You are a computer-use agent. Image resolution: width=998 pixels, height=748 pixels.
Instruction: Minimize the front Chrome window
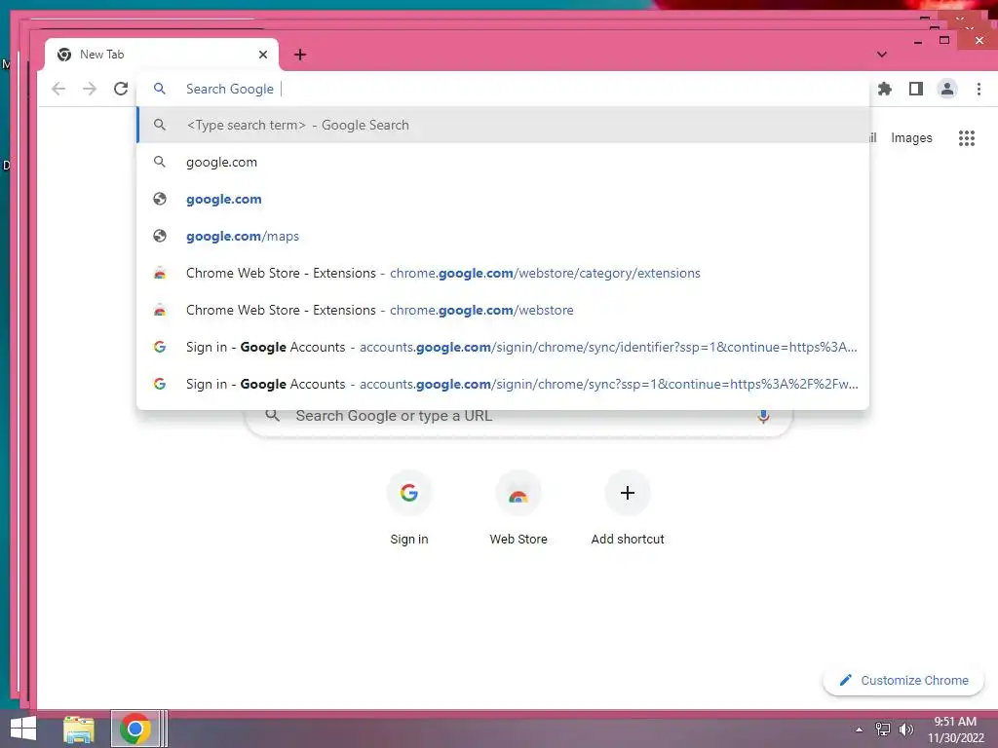tap(918, 42)
